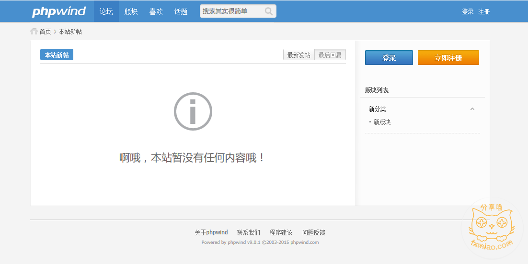The width and height of the screenshot is (528, 264).
Task: Click the orange 立即注册 button
Action: pyautogui.click(x=448, y=58)
